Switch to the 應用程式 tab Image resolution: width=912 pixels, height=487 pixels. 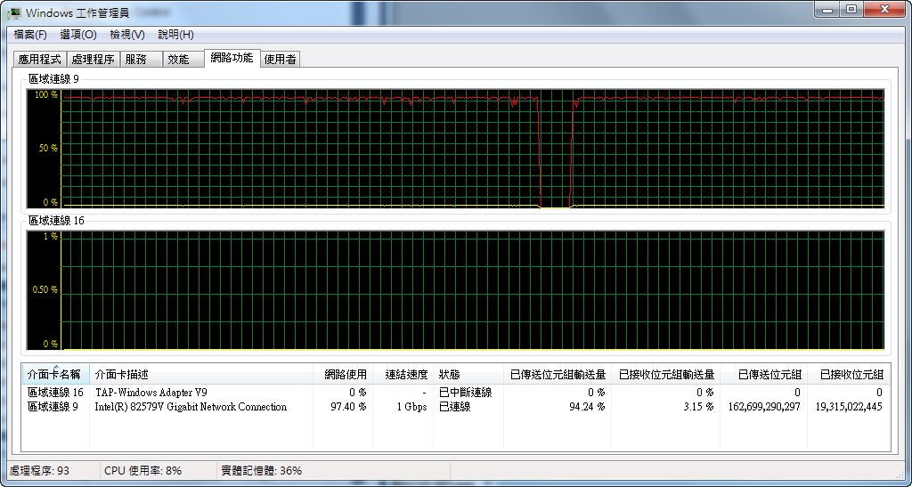click(40, 60)
